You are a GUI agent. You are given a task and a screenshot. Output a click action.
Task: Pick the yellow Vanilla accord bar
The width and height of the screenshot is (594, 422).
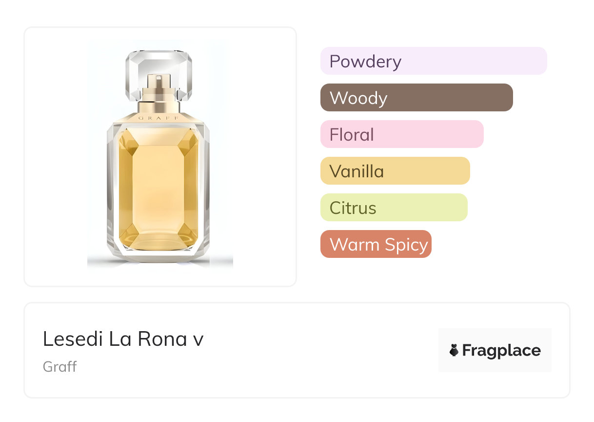[395, 171]
